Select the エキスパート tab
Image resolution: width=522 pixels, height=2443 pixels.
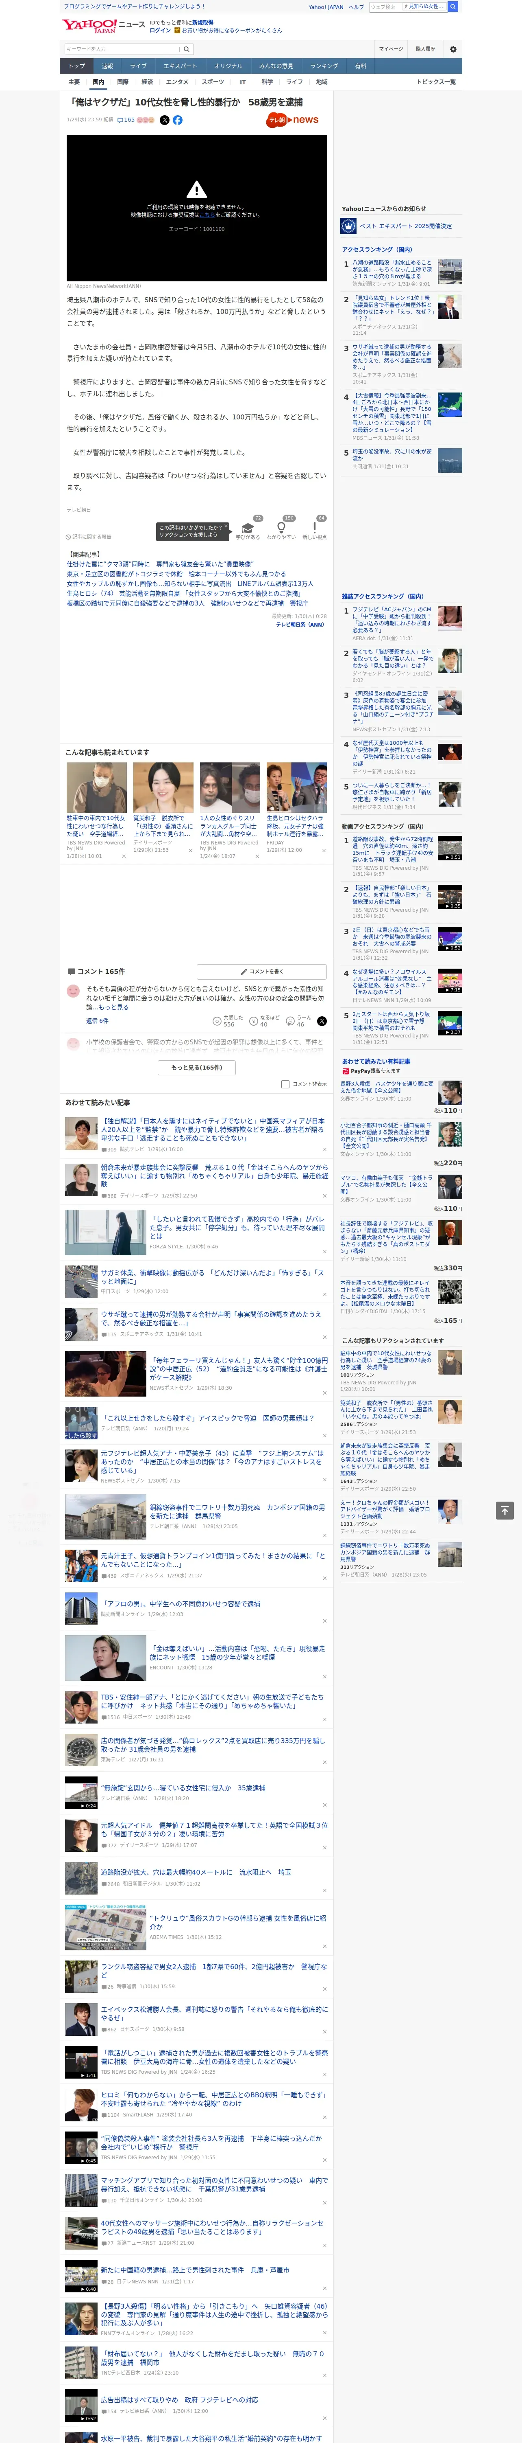[180, 66]
